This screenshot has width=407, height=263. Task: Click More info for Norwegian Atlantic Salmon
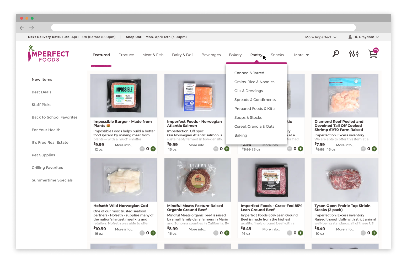197,145
